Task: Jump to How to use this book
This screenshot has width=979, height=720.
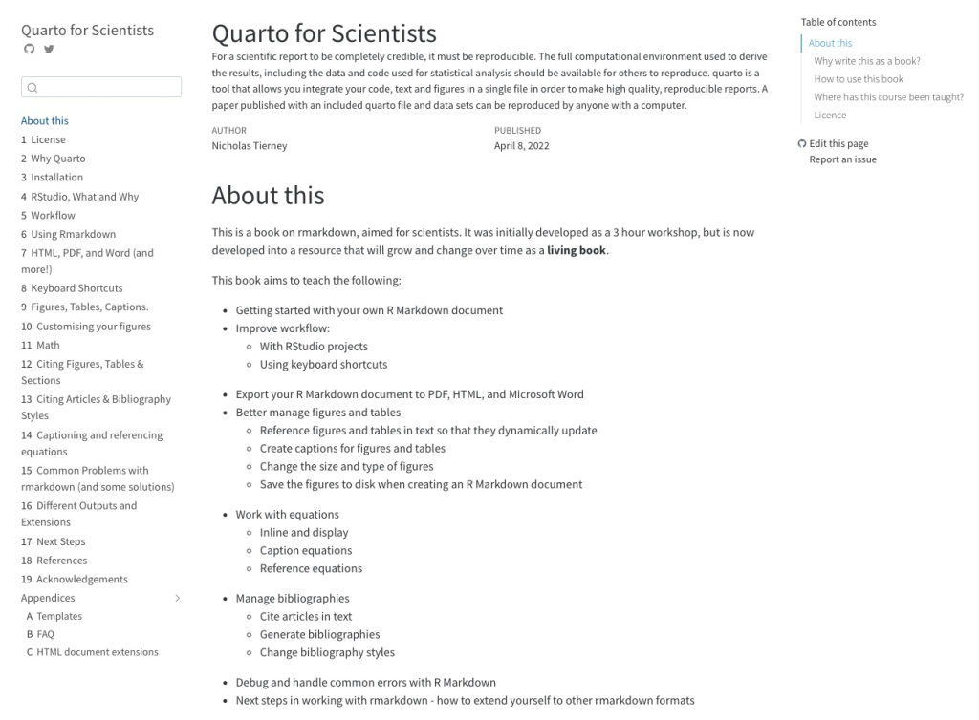Action: tap(859, 79)
